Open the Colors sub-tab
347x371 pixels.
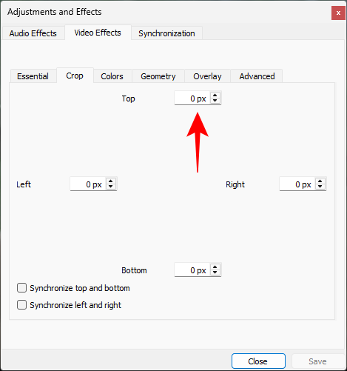point(112,76)
